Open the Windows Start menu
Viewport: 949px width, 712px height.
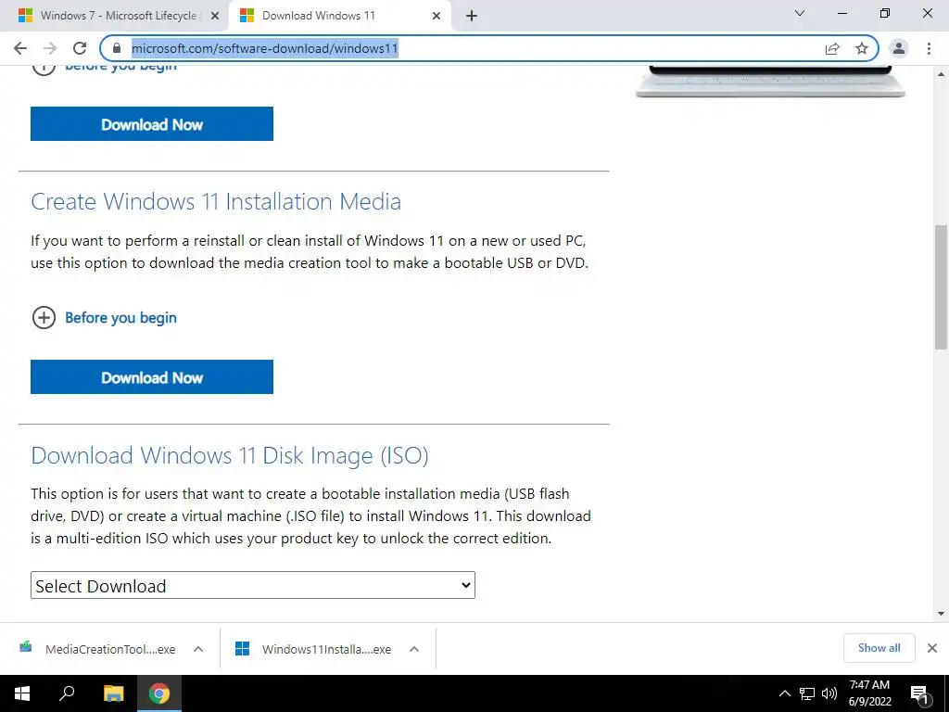pyautogui.click(x=22, y=693)
